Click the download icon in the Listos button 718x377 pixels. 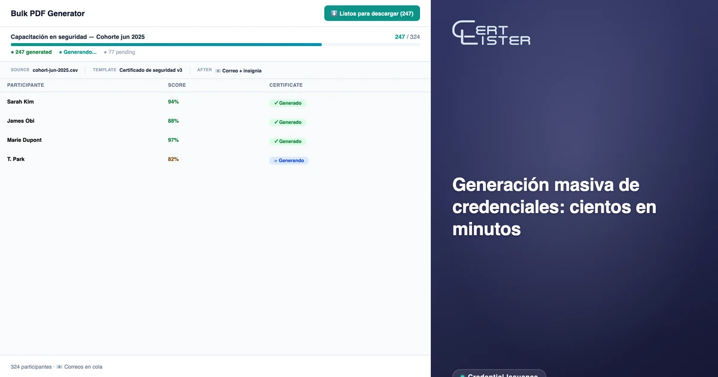click(x=334, y=13)
